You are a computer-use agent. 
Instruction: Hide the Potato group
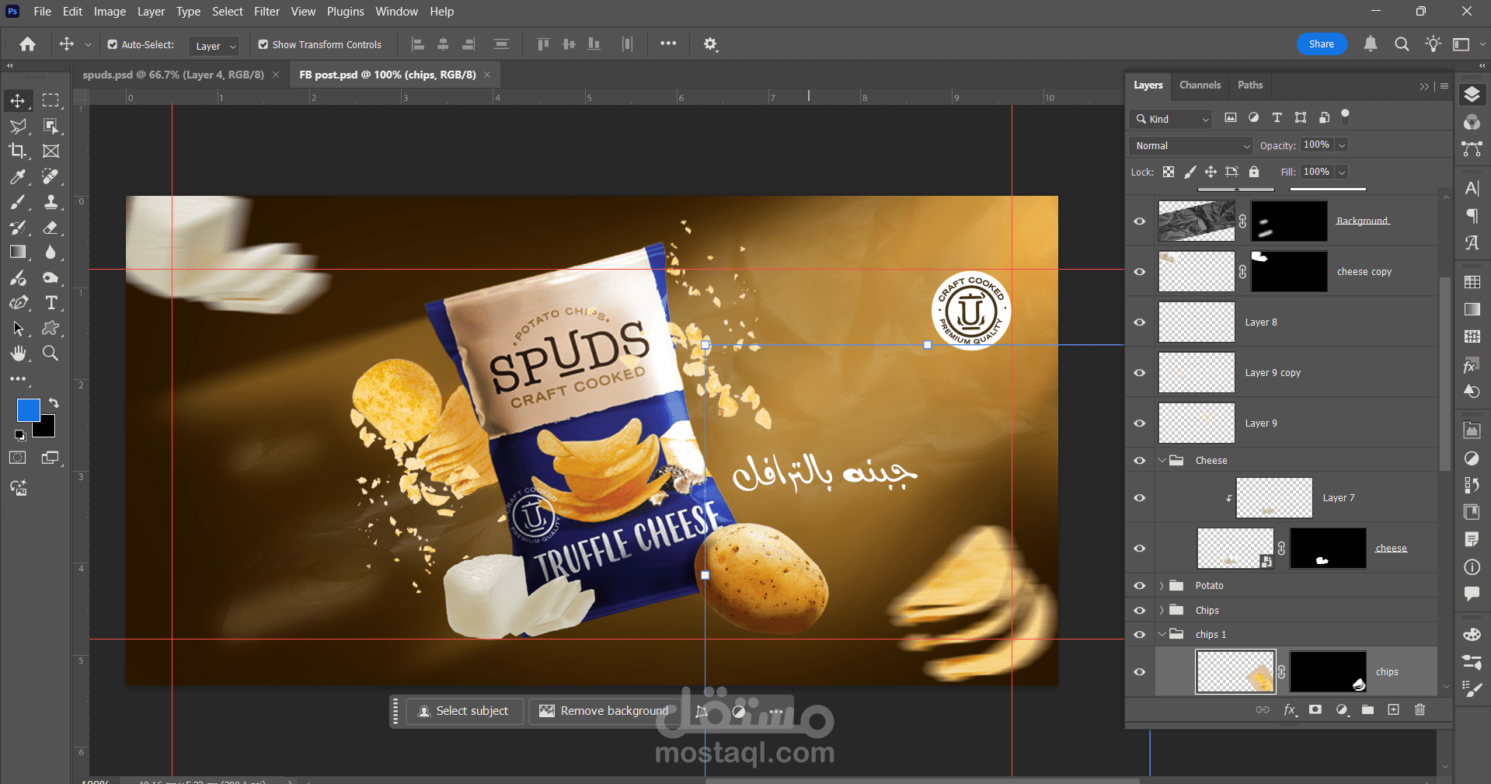(x=1140, y=586)
